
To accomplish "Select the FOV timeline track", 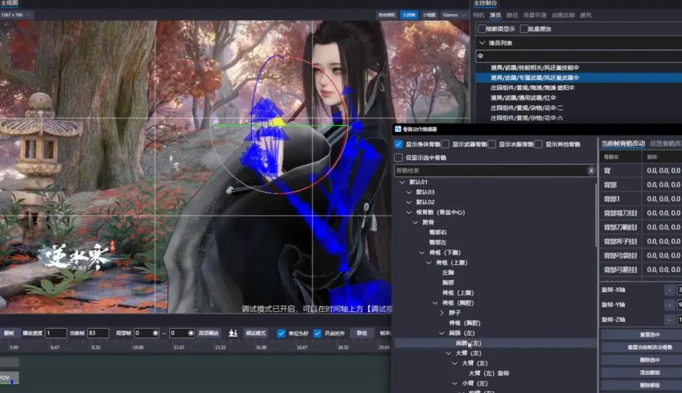I will 9,377.
